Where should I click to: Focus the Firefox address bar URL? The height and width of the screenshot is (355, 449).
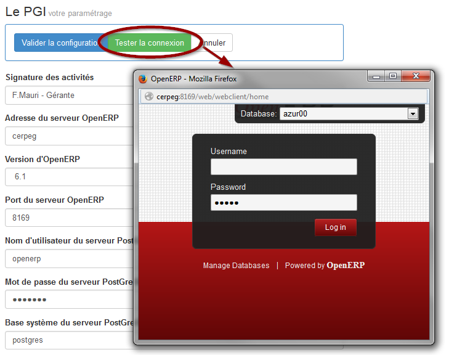pos(283,97)
